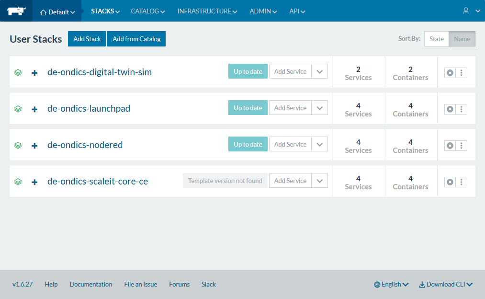
Task: Open the de-ondics-launchpad stack link
Action: point(89,109)
